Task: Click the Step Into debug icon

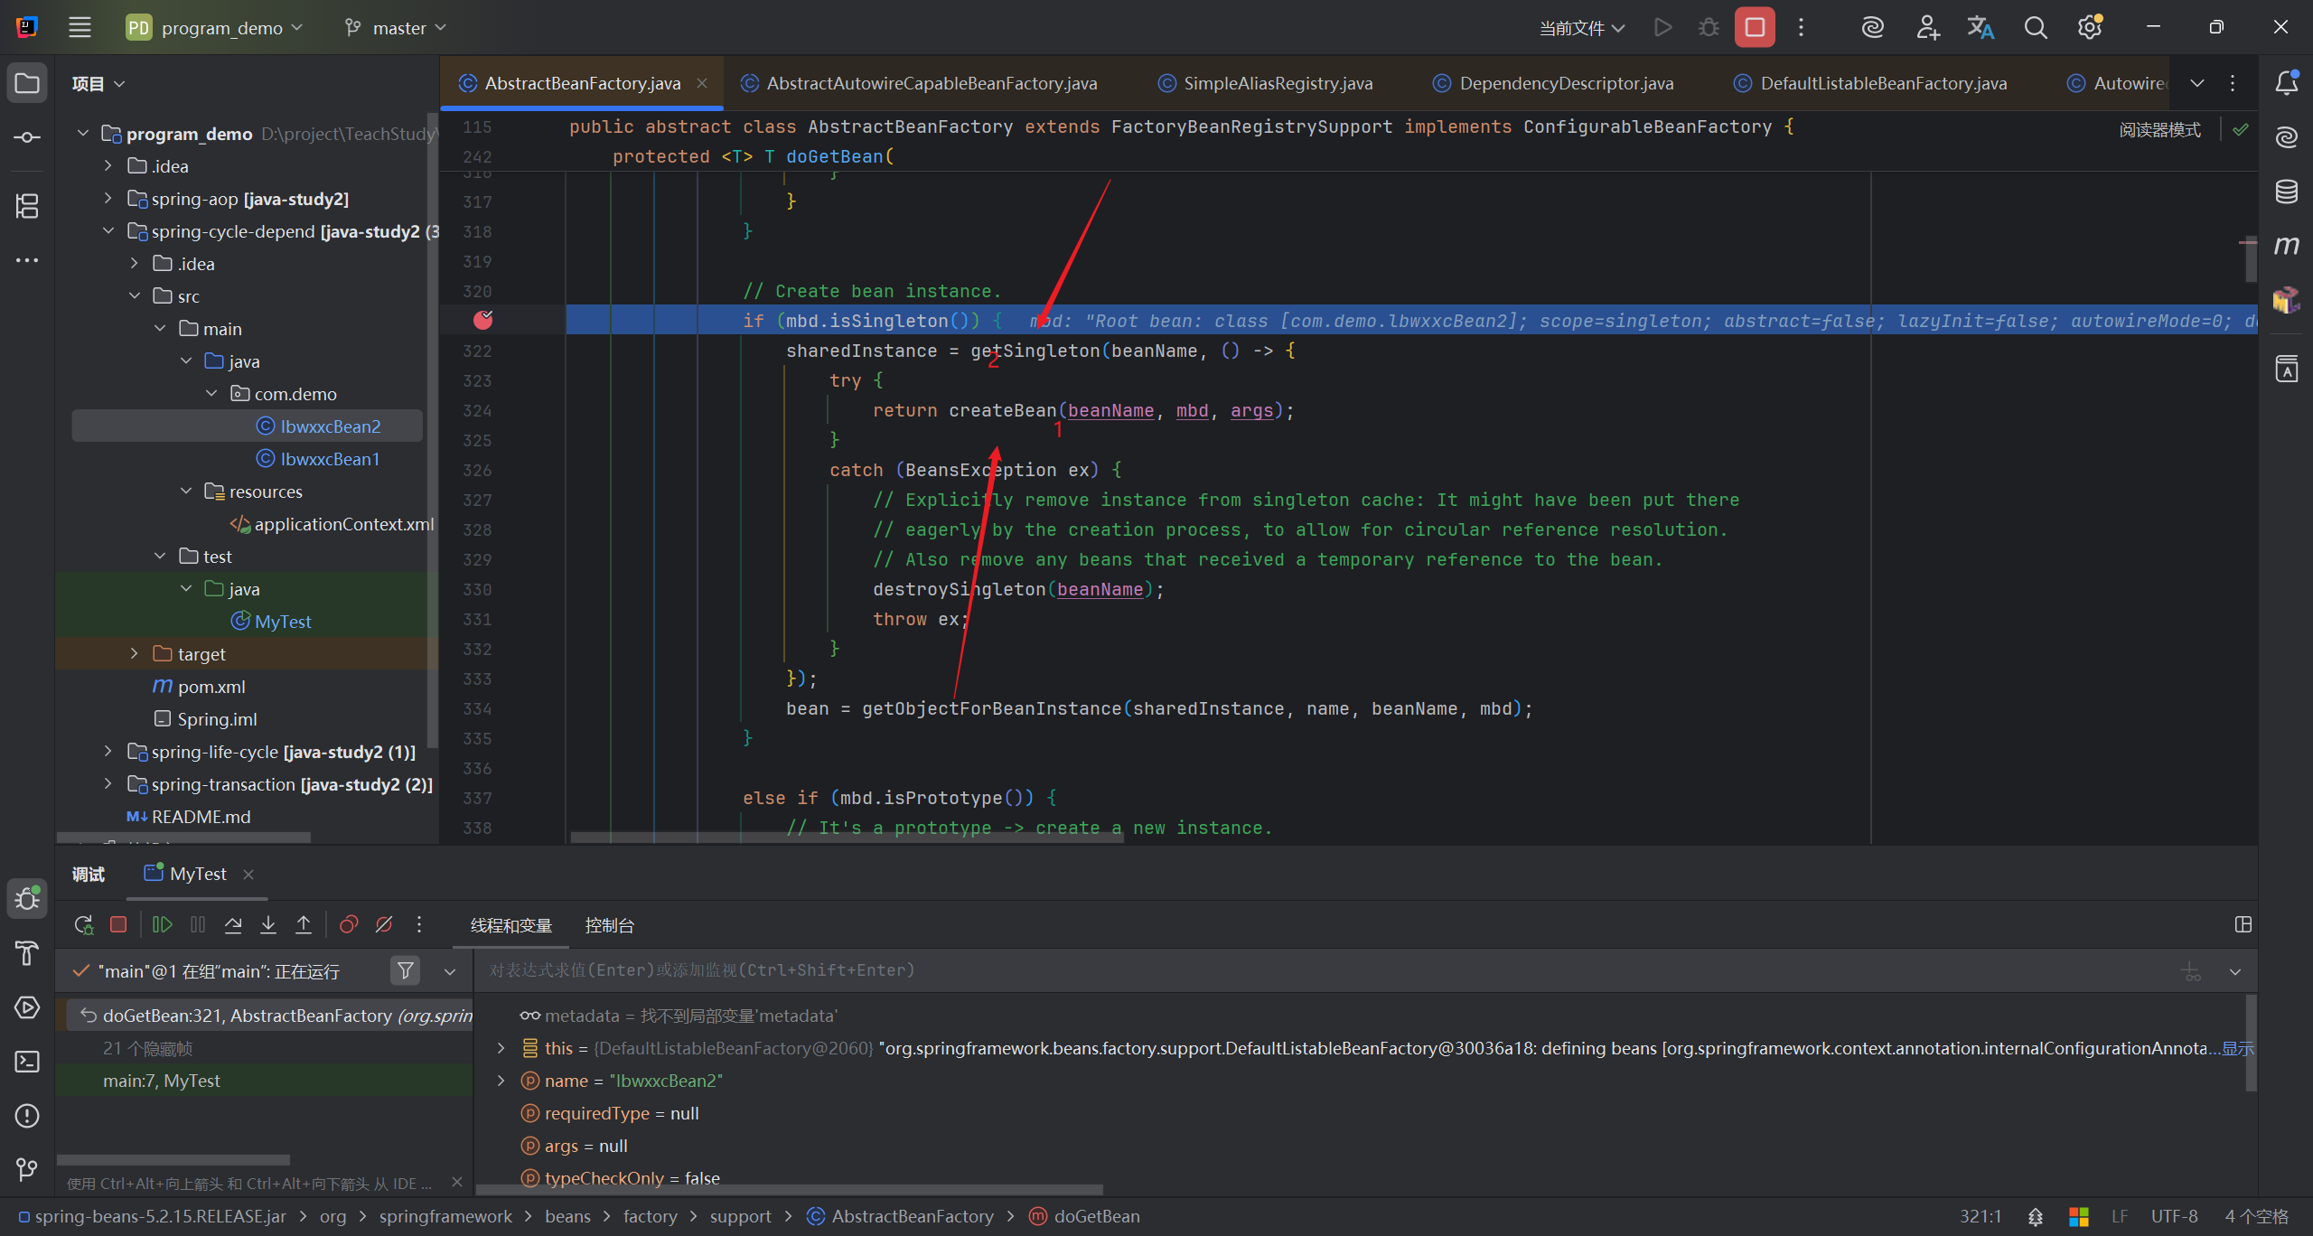Action: pos(268,924)
